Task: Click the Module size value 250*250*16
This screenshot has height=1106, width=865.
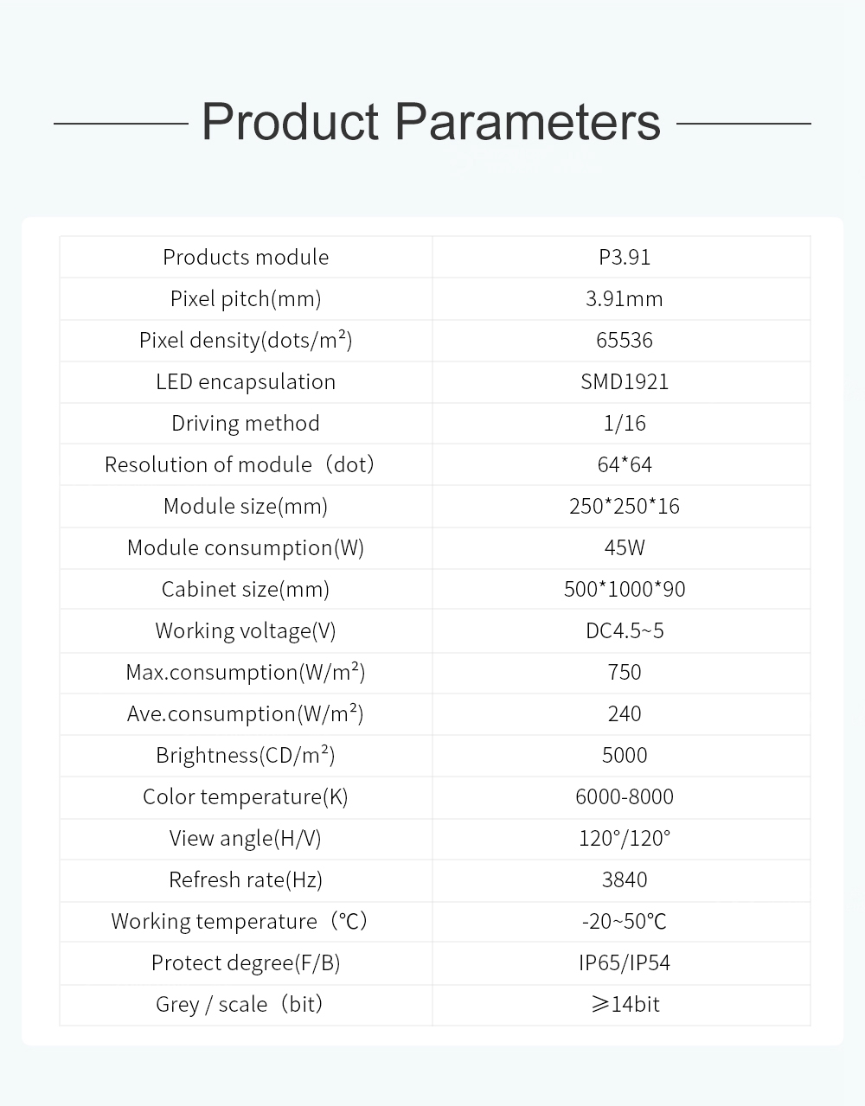Action: tap(624, 506)
